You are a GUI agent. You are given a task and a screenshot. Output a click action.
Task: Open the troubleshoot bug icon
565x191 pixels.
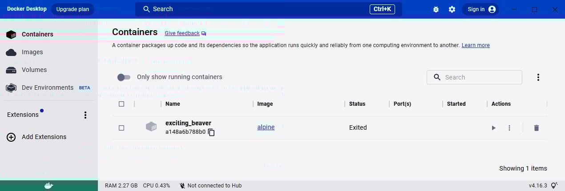(x=436, y=9)
